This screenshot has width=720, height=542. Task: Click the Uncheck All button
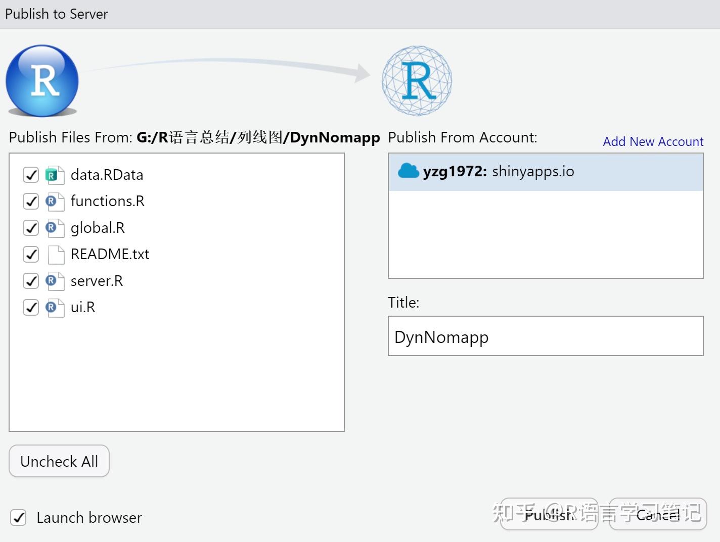coord(59,461)
